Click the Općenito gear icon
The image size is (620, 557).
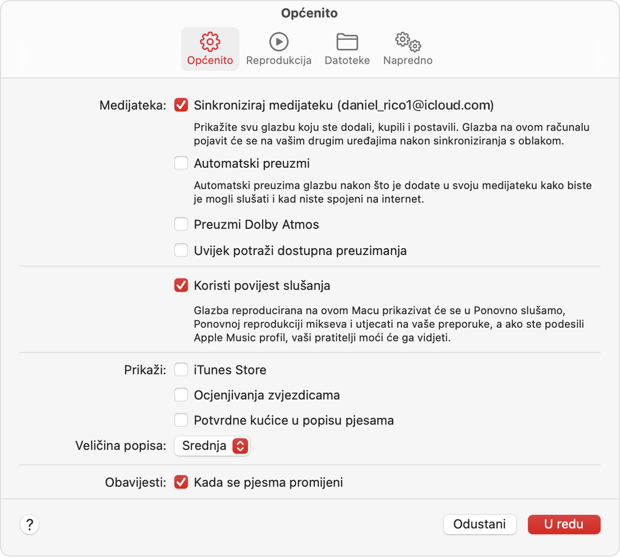[210, 42]
